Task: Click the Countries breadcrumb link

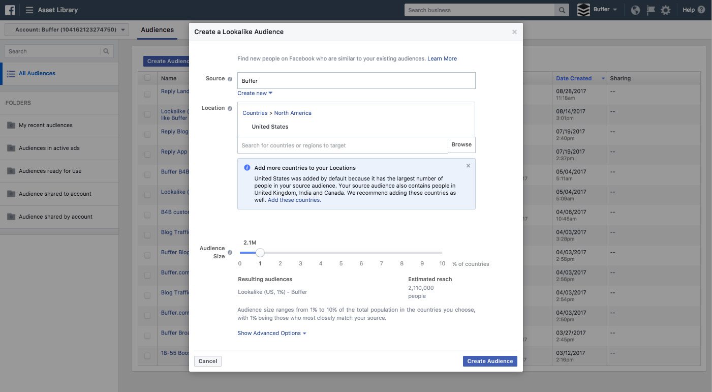Action: pos(255,113)
